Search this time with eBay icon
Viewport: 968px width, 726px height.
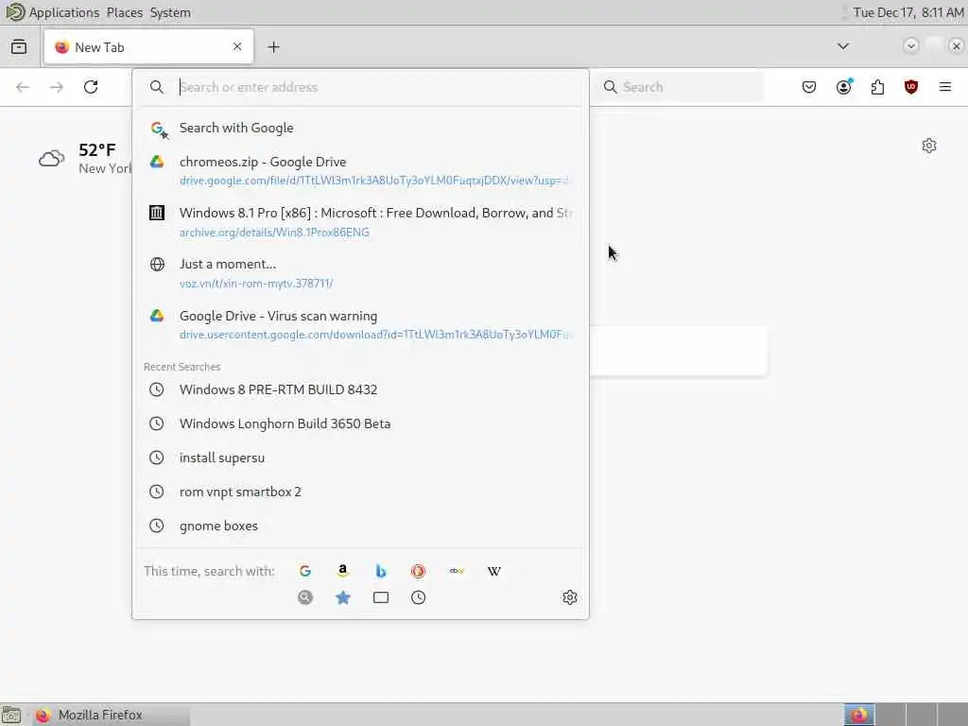click(x=457, y=571)
